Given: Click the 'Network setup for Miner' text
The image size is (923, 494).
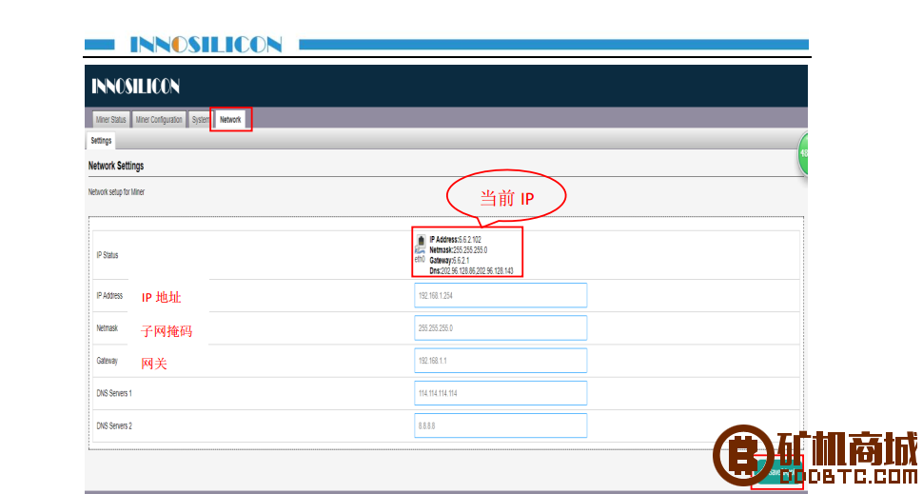Looking at the screenshot, I should coord(116,192).
